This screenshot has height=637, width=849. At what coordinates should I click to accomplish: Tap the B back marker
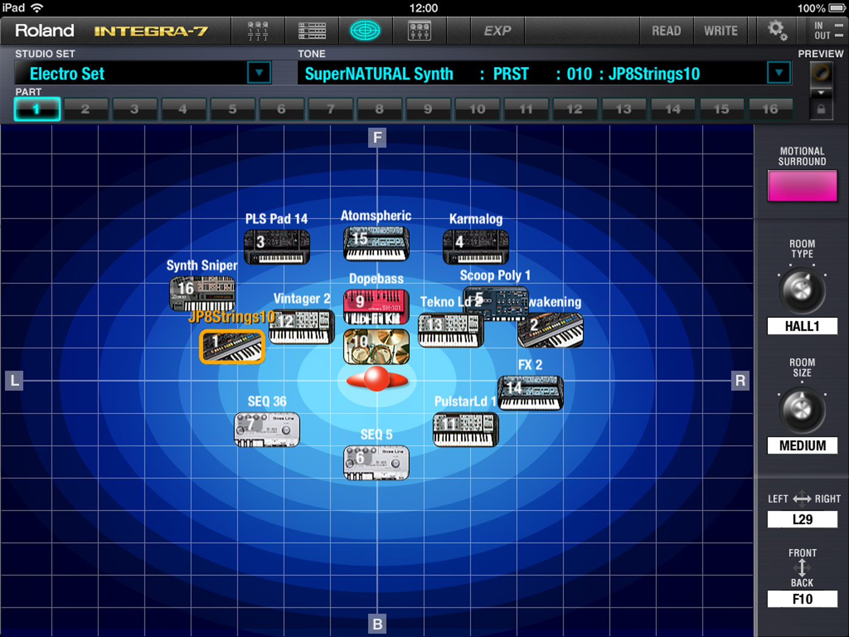click(x=377, y=624)
